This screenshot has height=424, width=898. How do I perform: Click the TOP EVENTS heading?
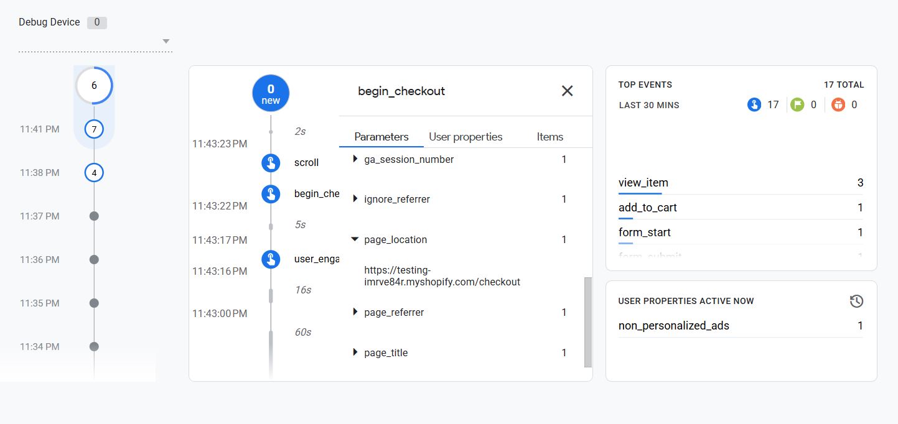[645, 85]
